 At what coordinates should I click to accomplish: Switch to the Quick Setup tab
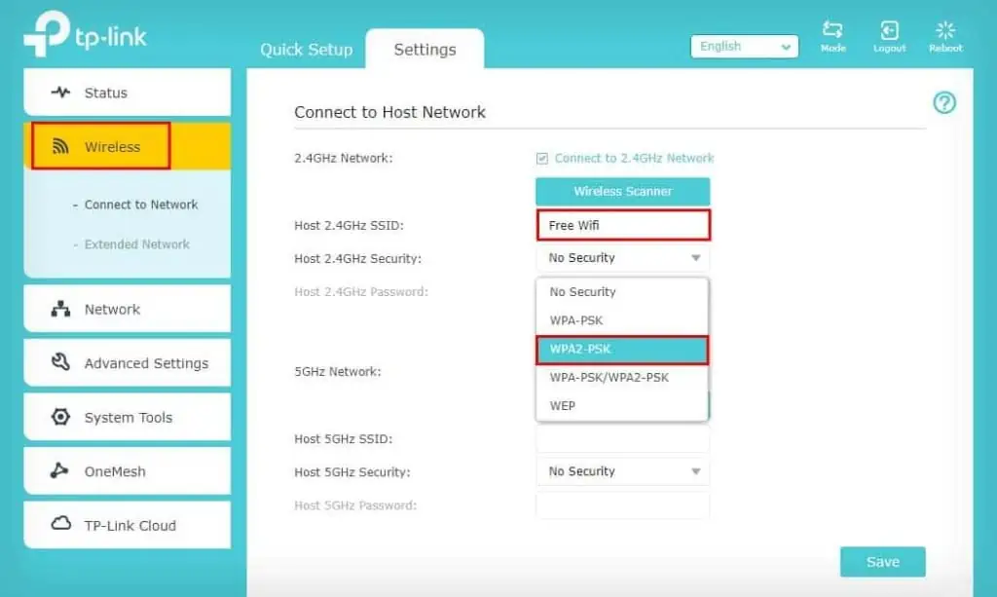[306, 49]
